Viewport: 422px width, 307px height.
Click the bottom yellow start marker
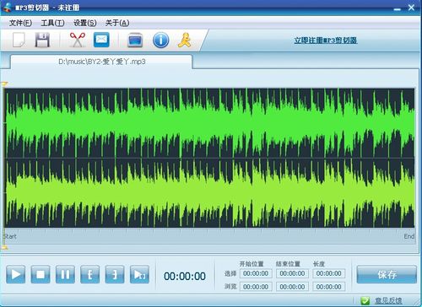click(x=4, y=247)
